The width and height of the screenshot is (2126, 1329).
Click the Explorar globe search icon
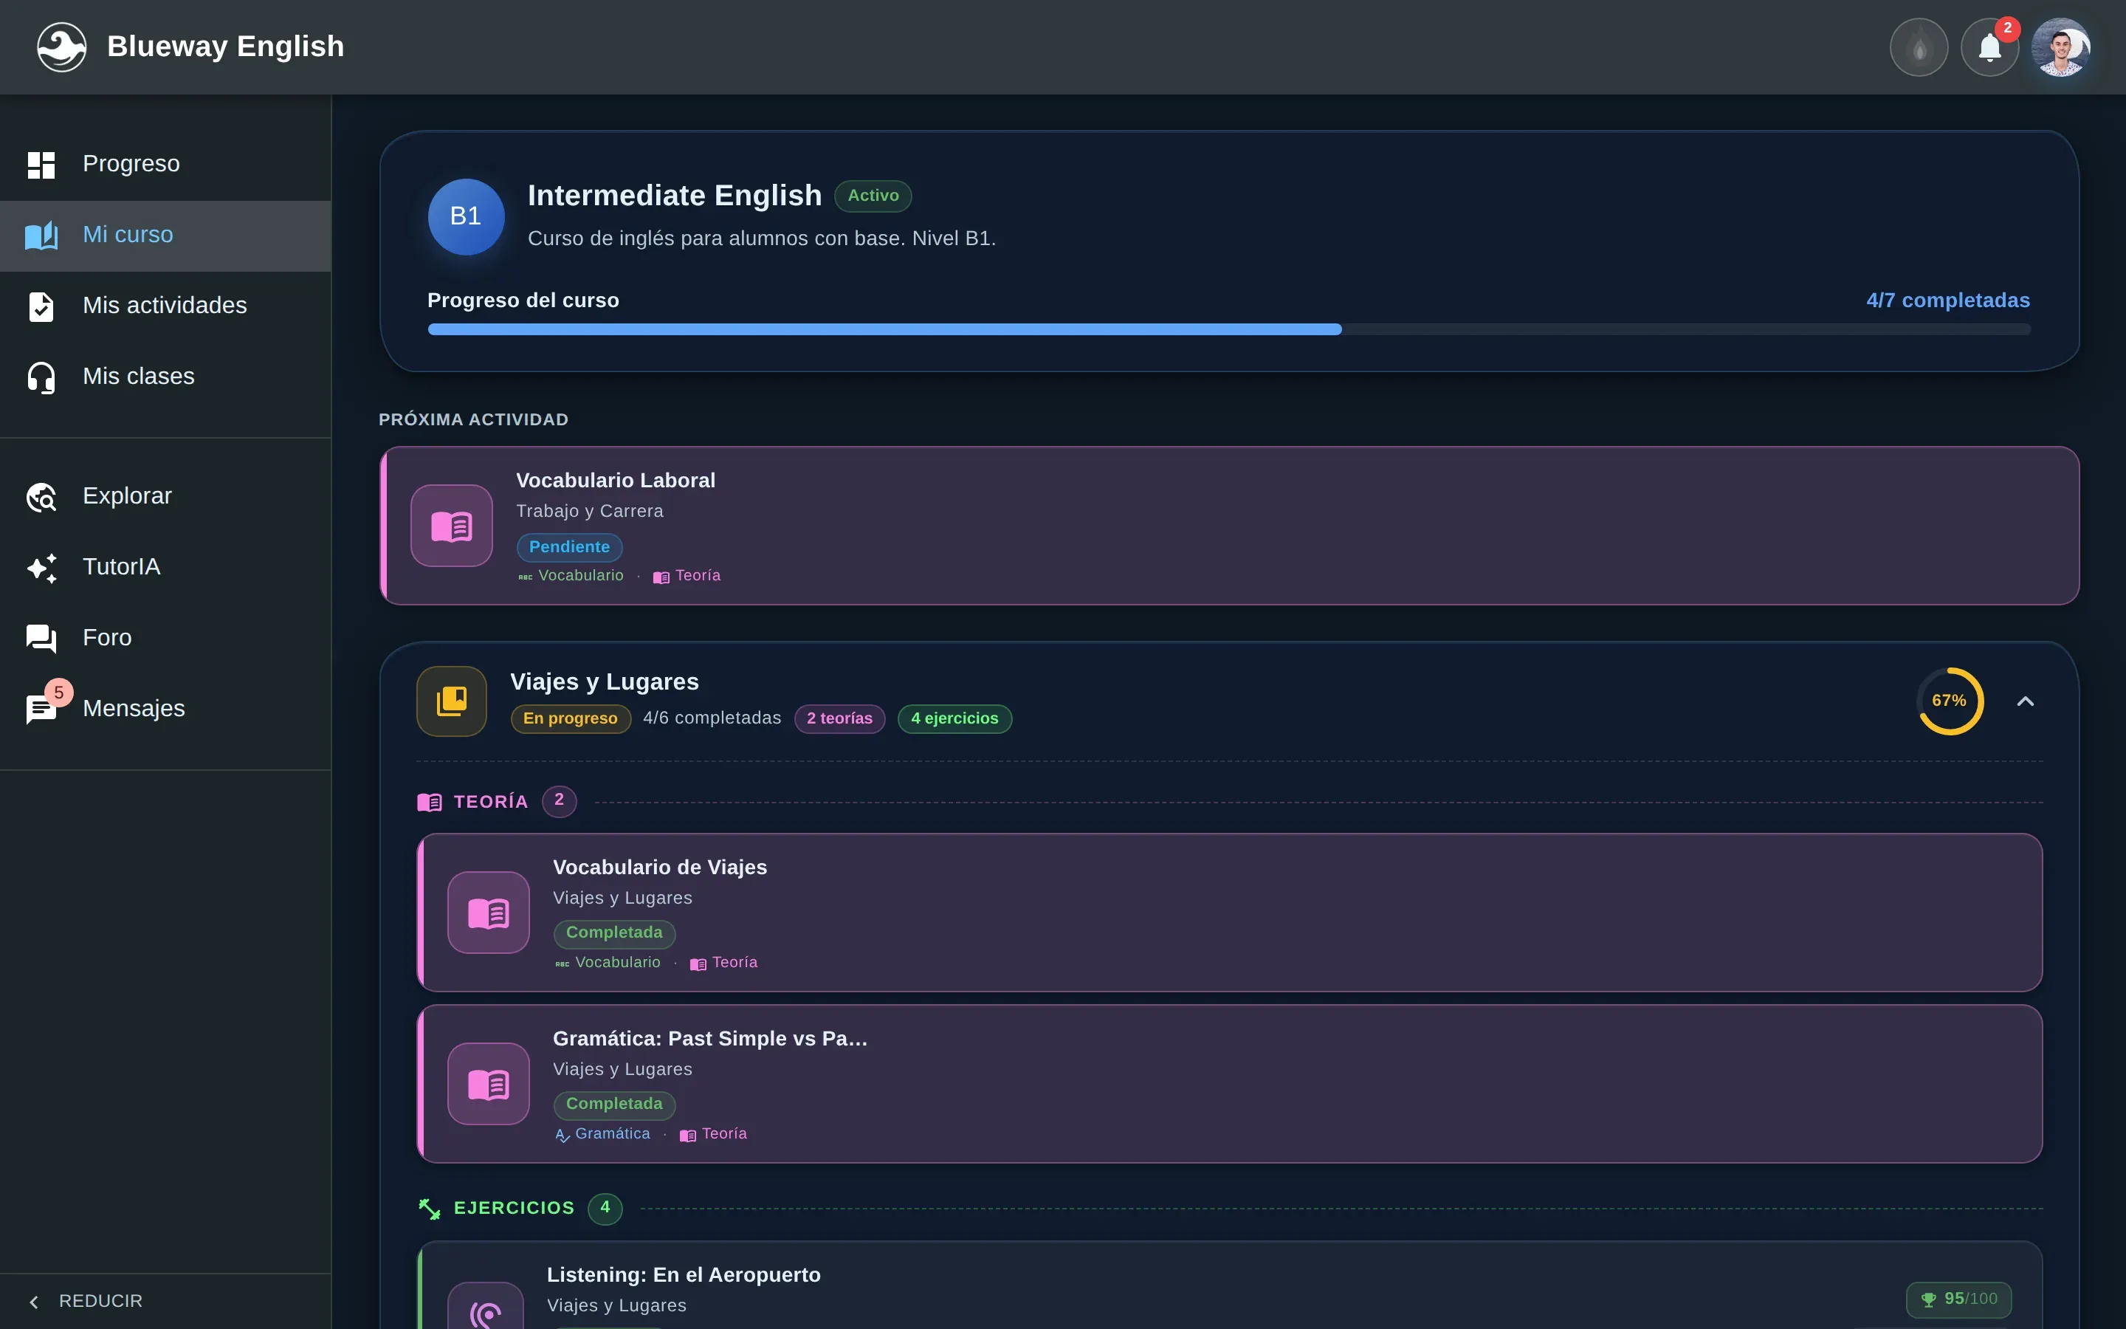click(x=41, y=498)
